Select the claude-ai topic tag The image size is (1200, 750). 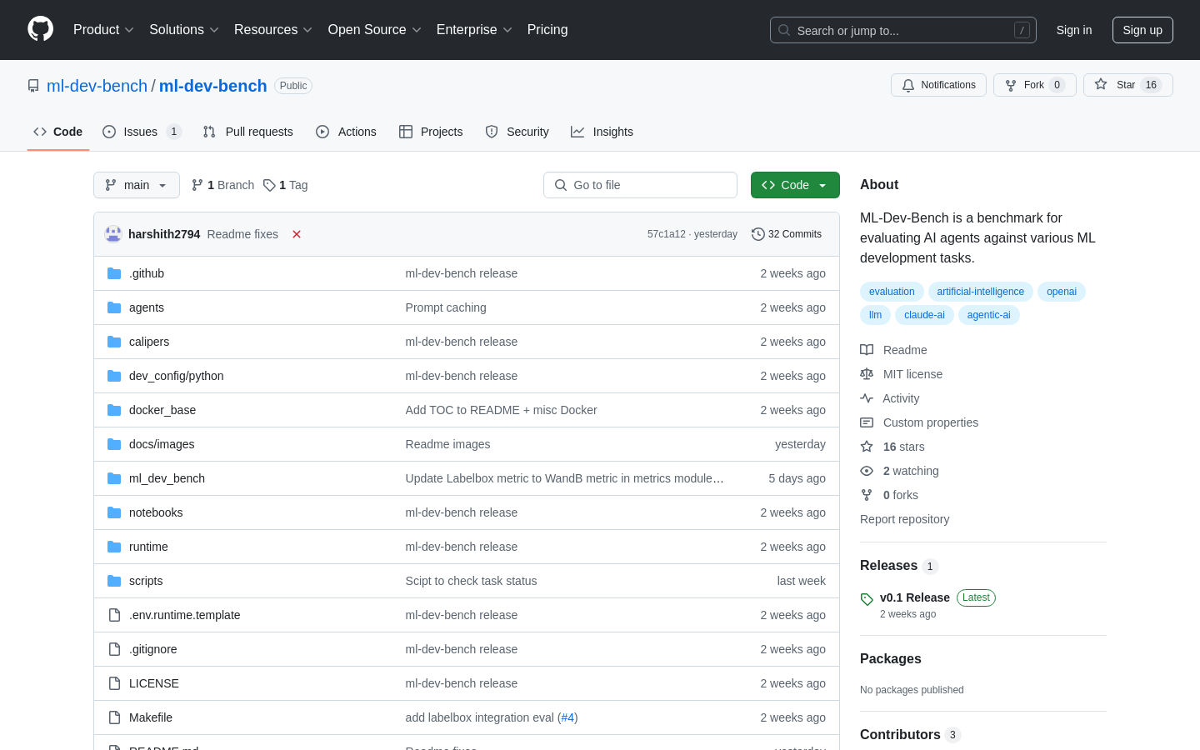point(924,315)
